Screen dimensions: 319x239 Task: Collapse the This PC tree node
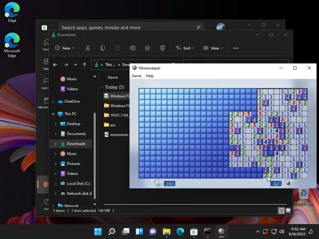pyautogui.click(x=53, y=114)
